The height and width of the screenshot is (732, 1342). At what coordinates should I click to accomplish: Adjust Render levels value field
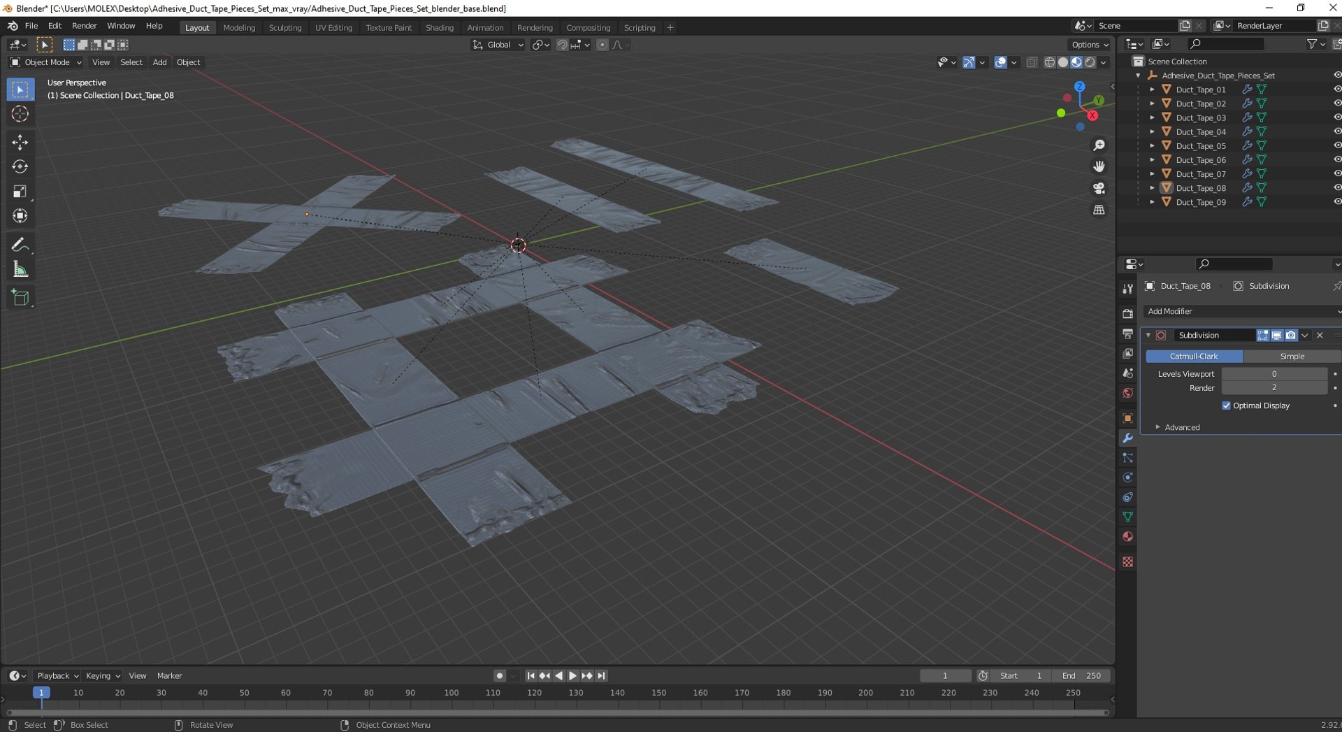pos(1274,388)
